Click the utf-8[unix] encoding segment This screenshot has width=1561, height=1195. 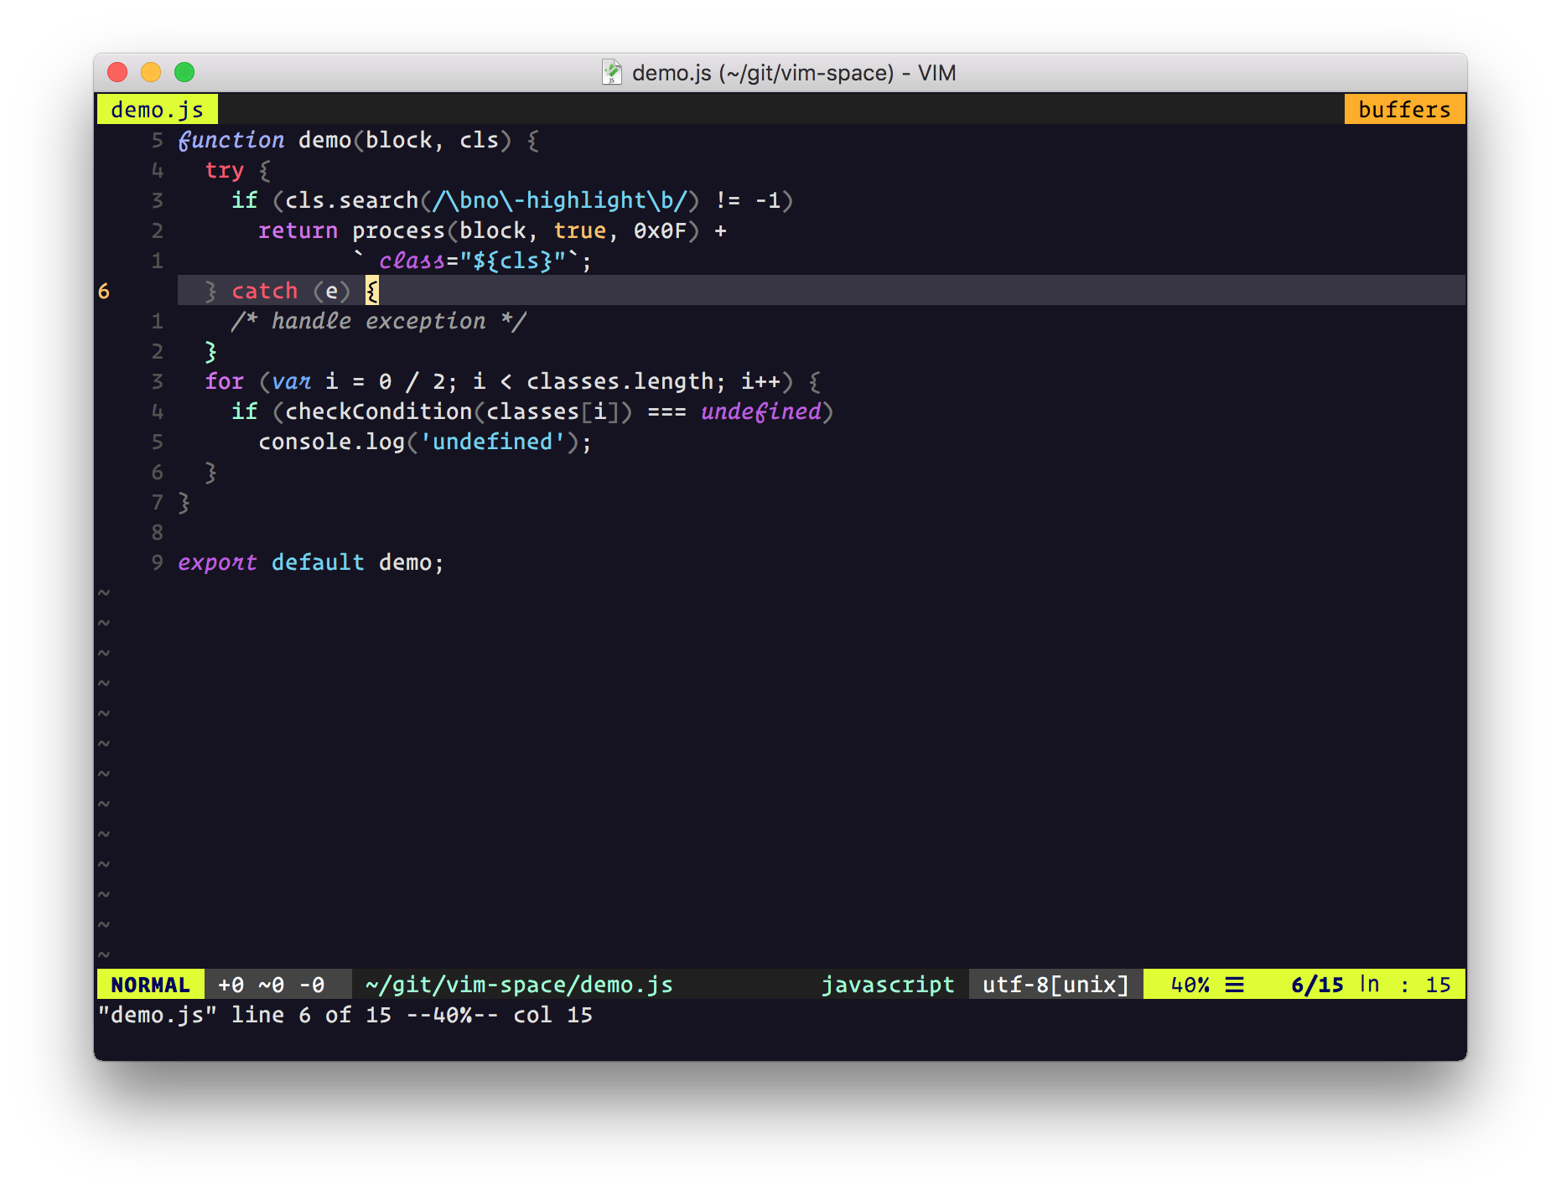(1055, 985)
